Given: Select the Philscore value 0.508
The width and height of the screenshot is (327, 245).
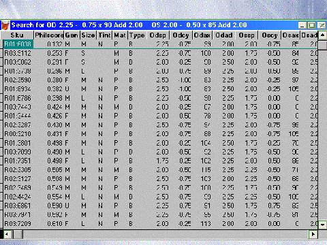Looking at the screenshot, I should point(54,179).
